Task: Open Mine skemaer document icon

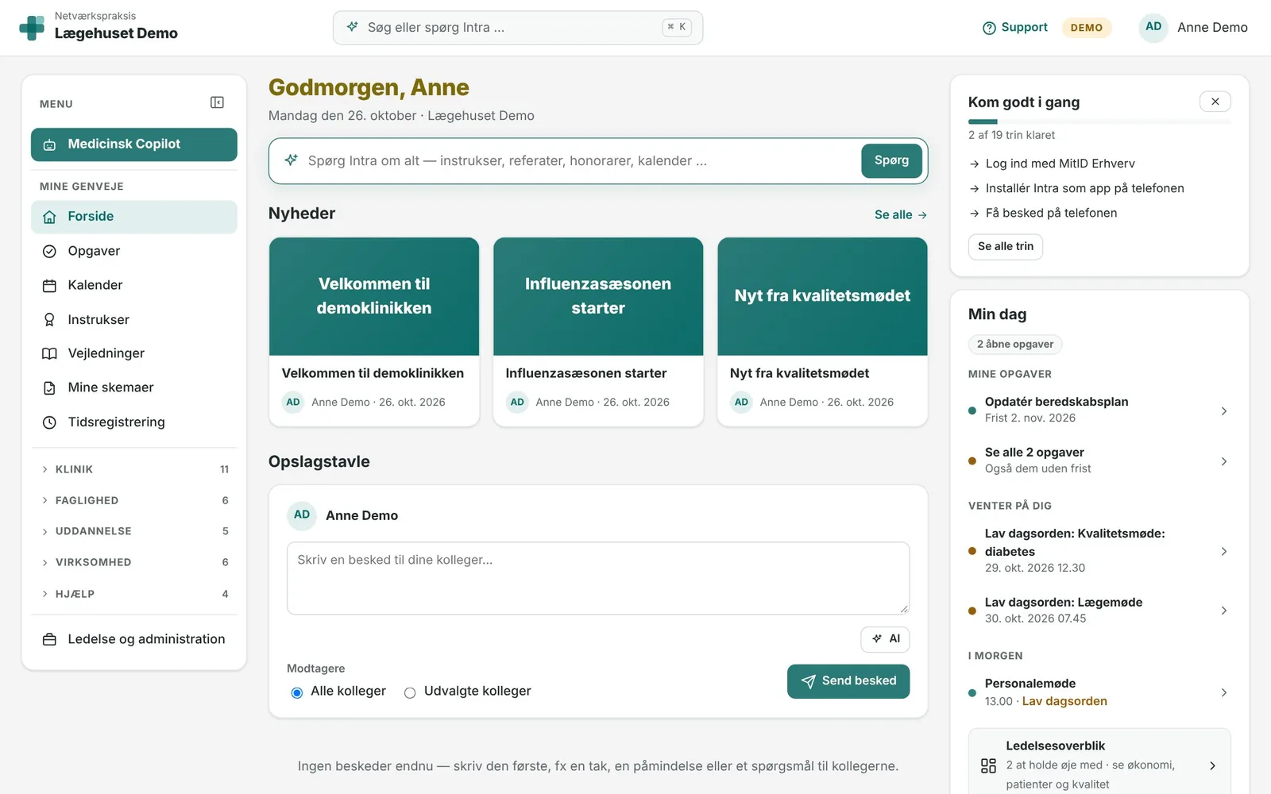Action: (49, 387)
